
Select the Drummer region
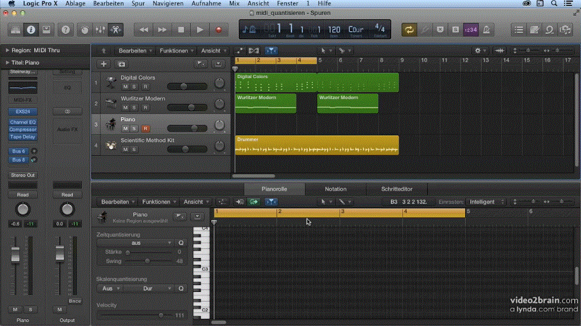(x=317, y=145)
